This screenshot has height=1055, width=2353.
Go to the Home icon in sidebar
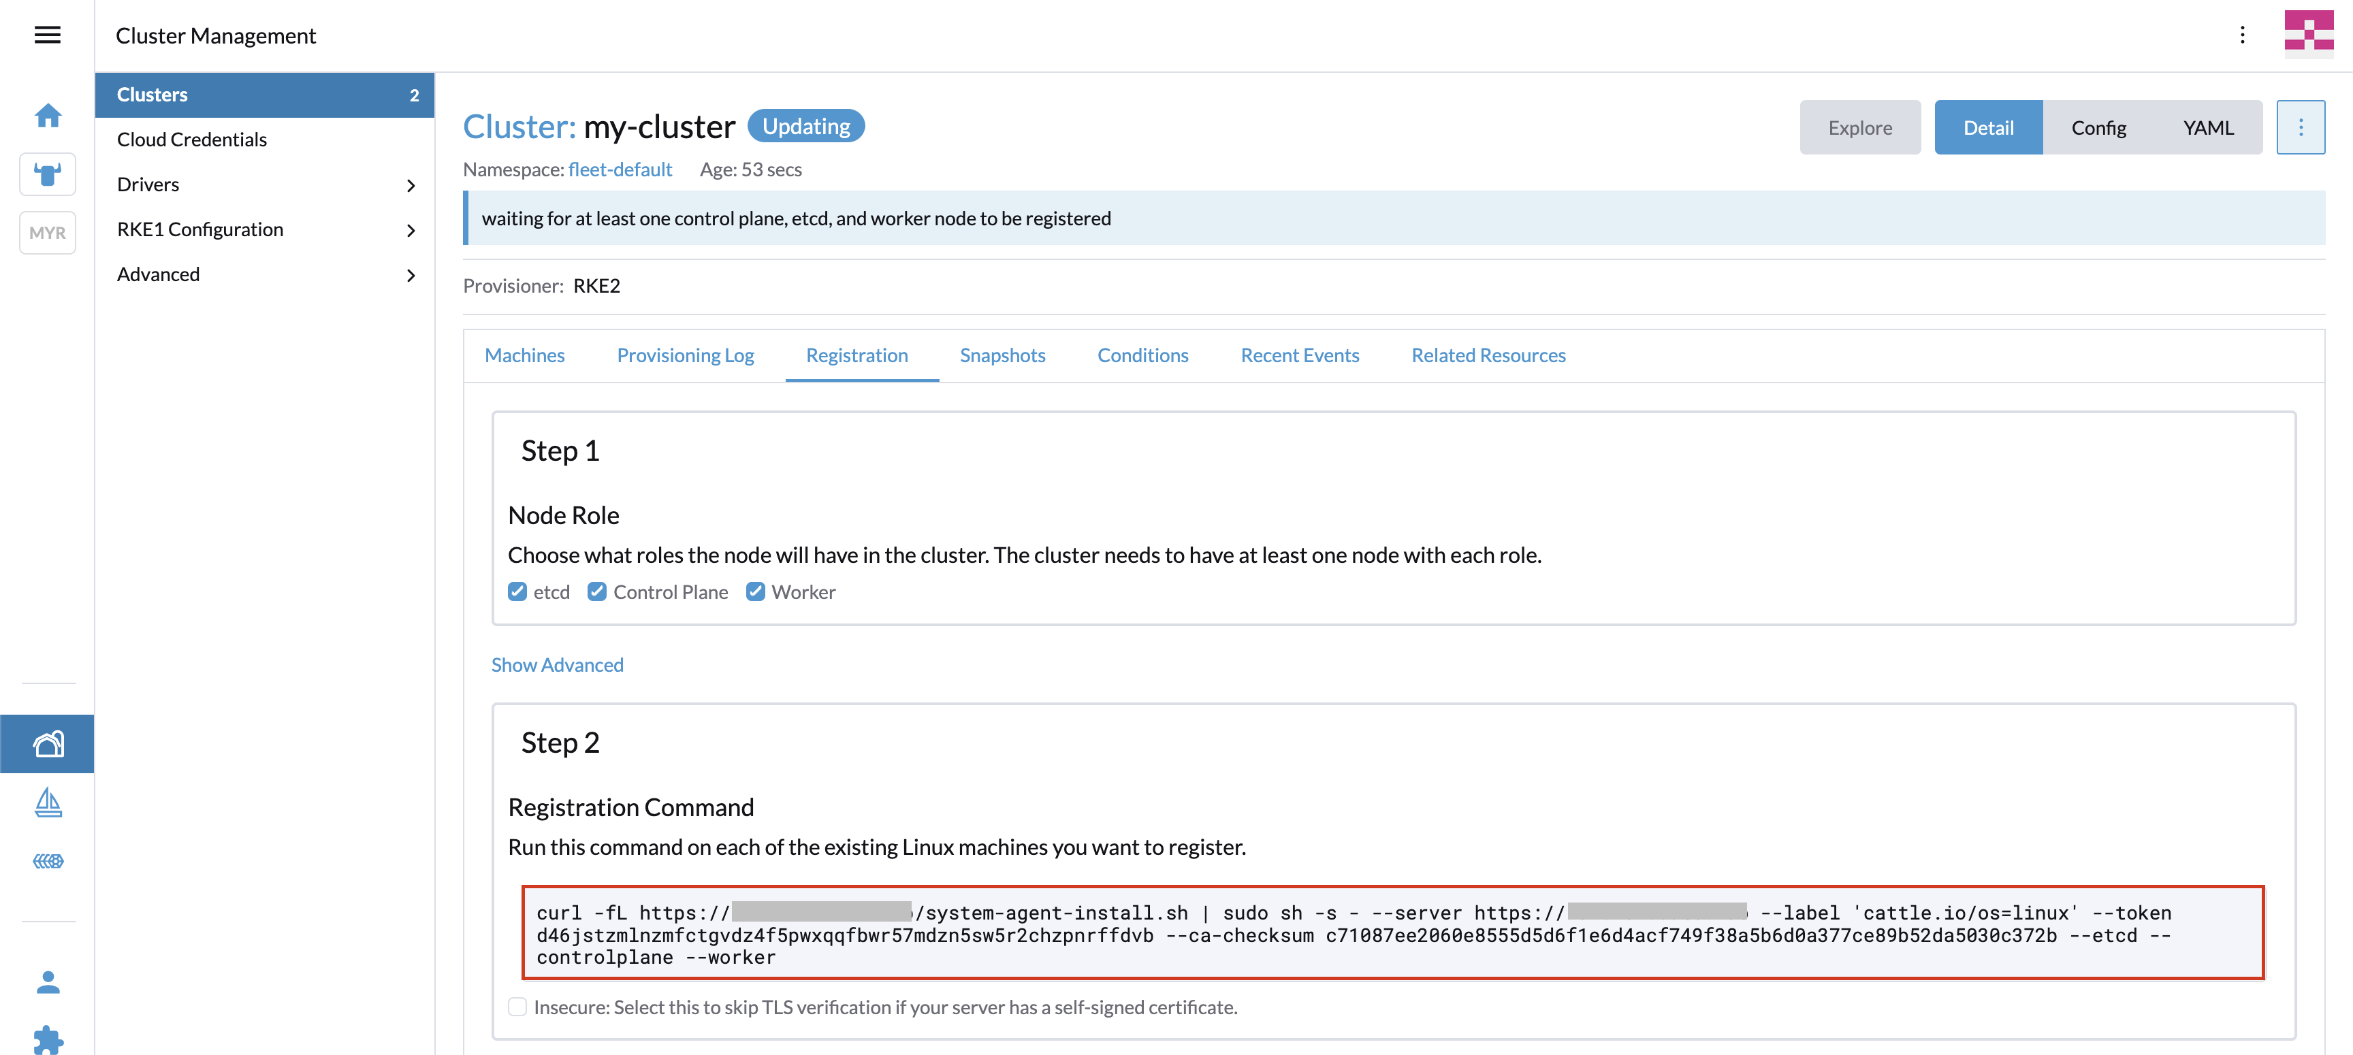point(48,115)
